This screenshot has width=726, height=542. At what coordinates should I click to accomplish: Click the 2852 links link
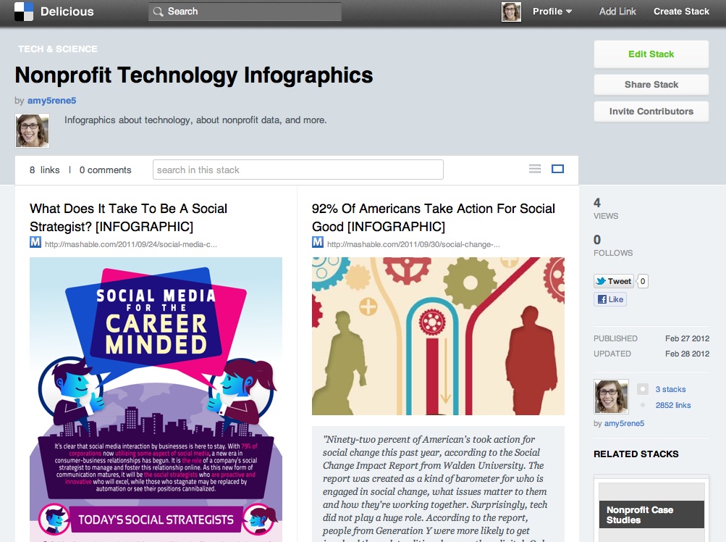(x=673, y=405)
